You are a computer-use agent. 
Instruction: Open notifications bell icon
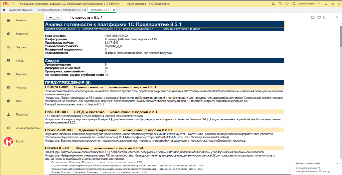point(273,4)
